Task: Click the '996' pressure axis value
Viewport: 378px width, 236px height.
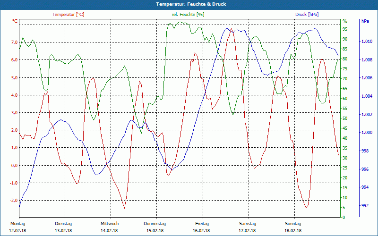Action: tap(365, 169)
